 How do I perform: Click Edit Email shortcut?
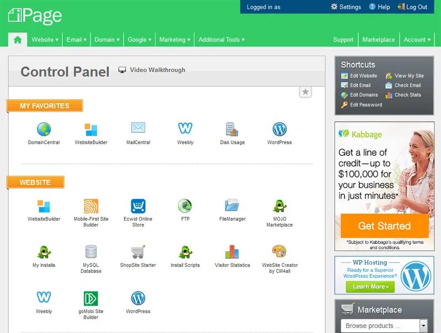pyautogui.click(x=356, y=85)
